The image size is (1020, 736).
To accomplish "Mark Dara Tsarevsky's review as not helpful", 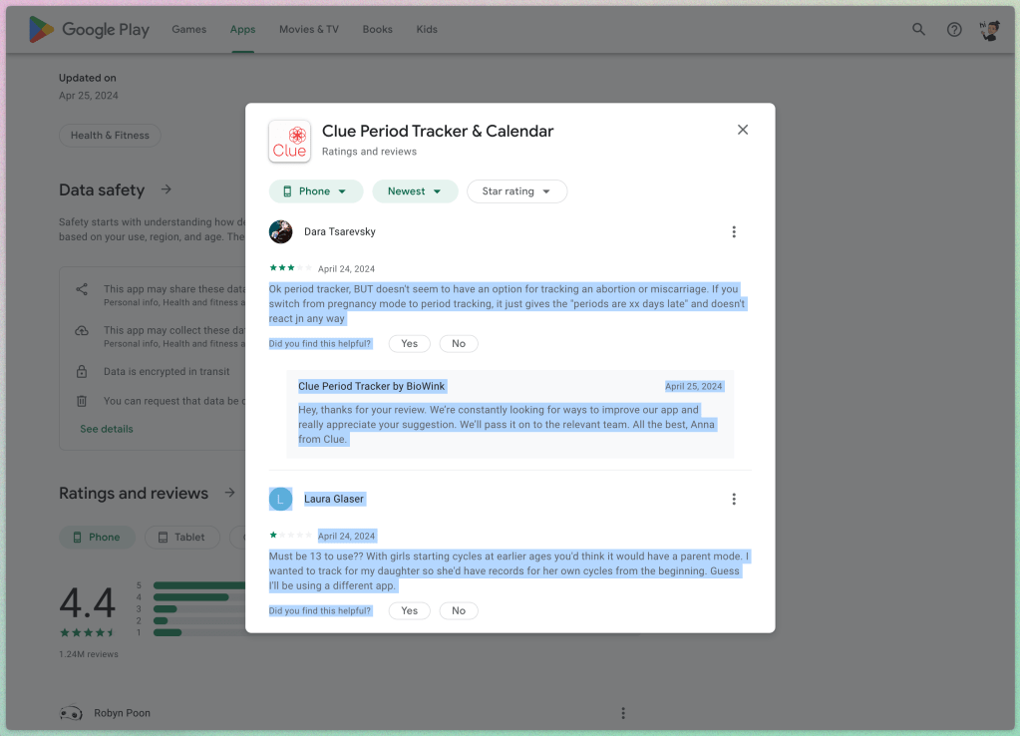I will (458, 343).
